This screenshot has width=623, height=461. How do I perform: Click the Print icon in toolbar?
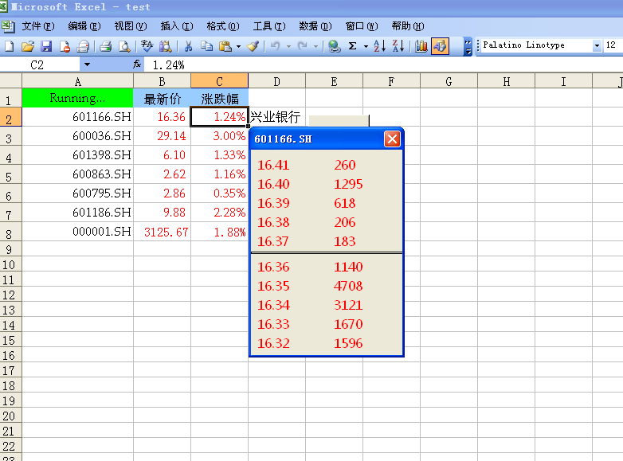[105, 46]
